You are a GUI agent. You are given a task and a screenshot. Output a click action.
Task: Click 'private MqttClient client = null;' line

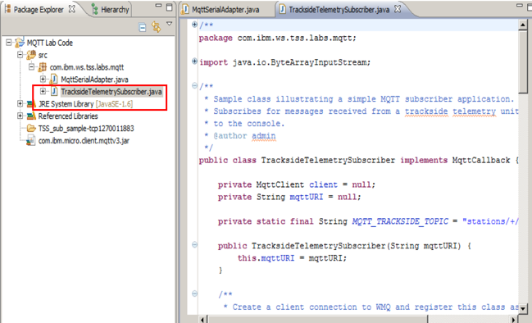[x=297, y=184]
